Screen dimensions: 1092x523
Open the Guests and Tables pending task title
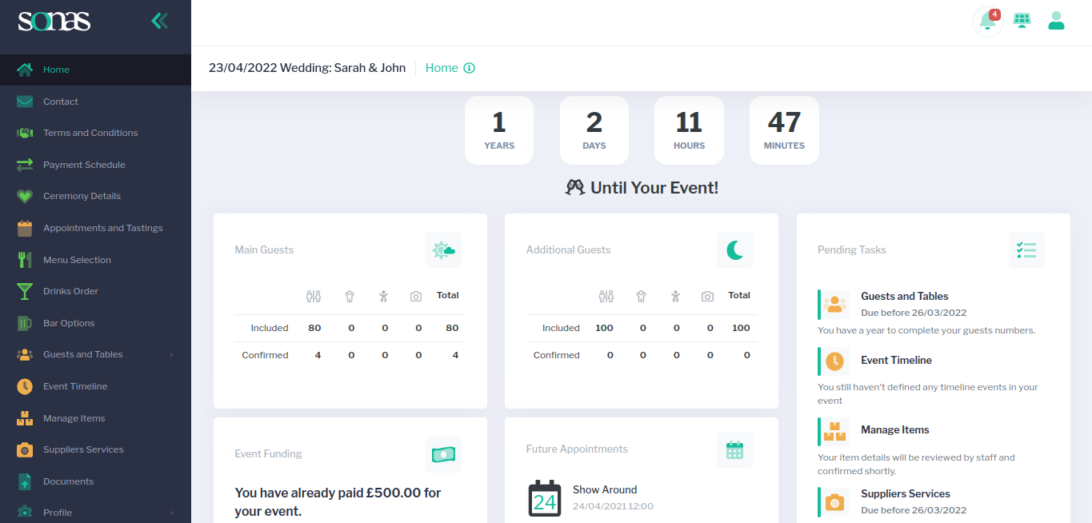(904, 296)
